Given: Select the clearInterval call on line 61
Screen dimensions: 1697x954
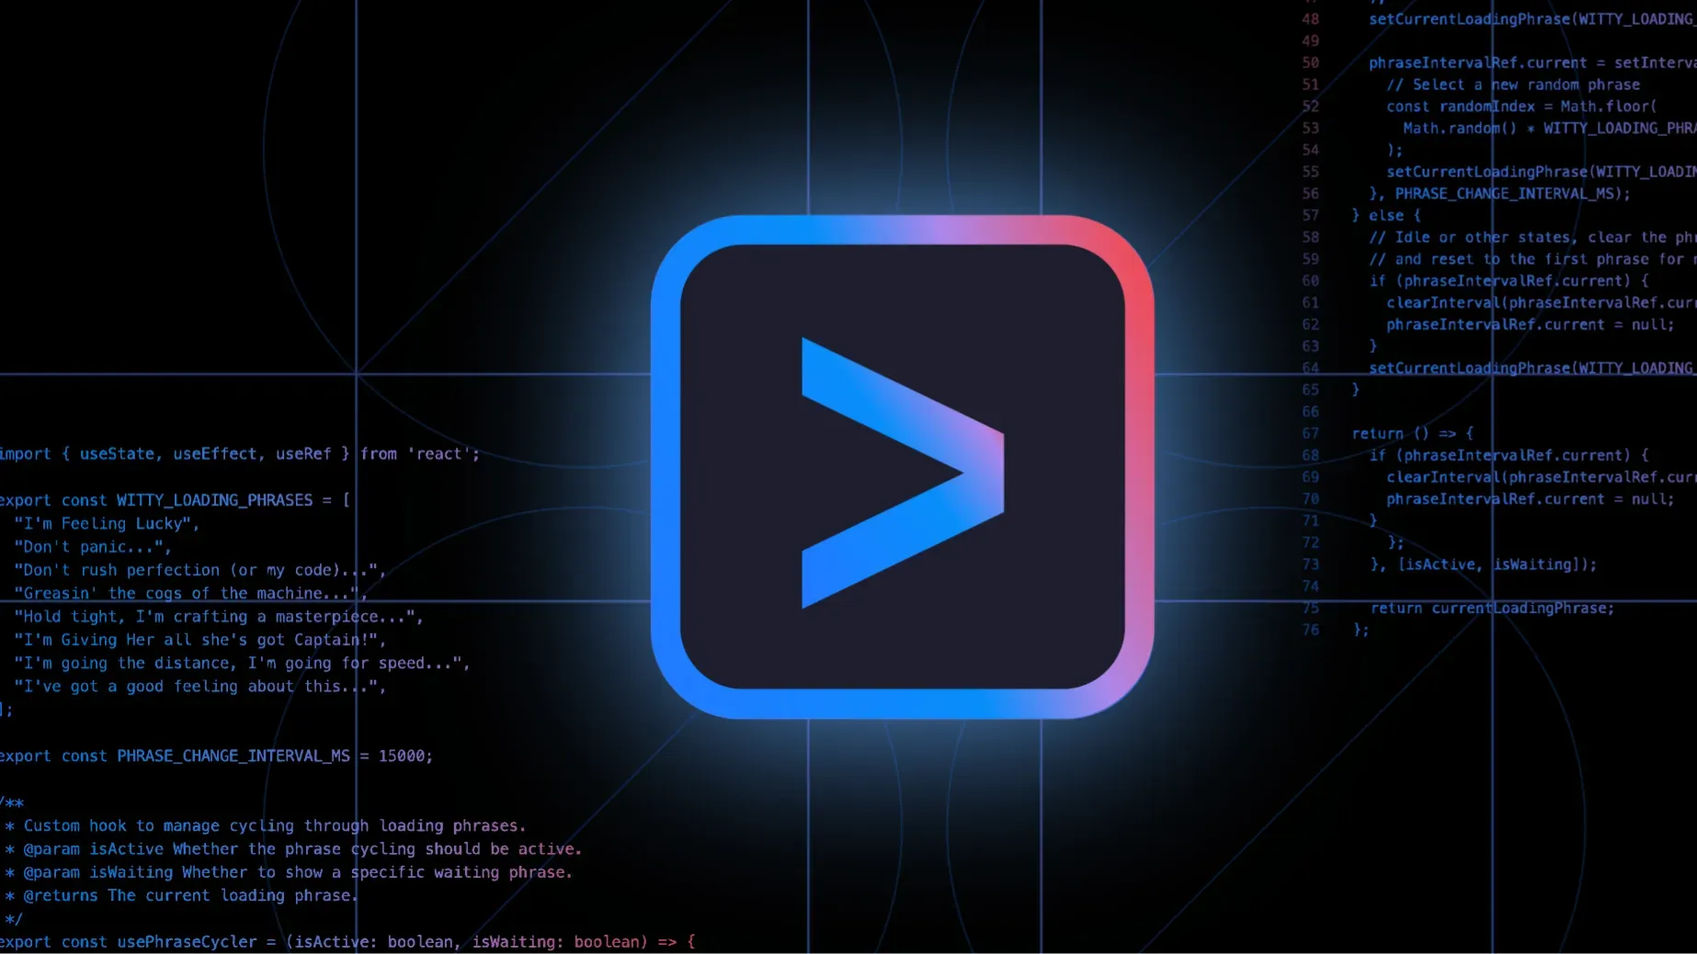Looking at the screenshot, I should coord(1542,303).
